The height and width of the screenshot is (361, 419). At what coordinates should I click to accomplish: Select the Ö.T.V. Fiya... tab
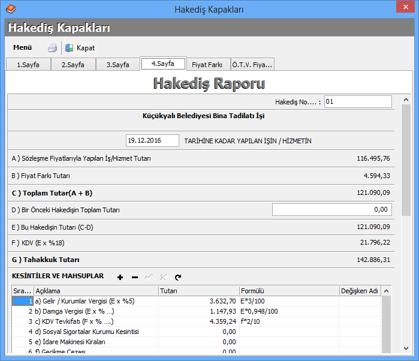[x=252, y=65]
